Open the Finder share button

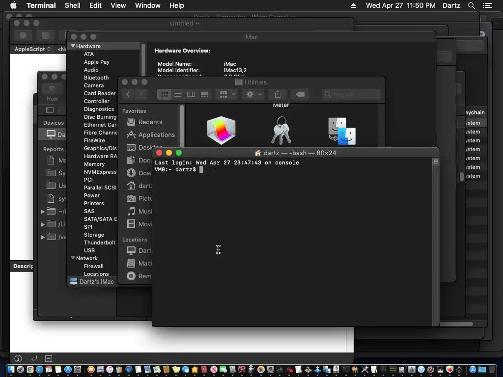coord(278,94)
